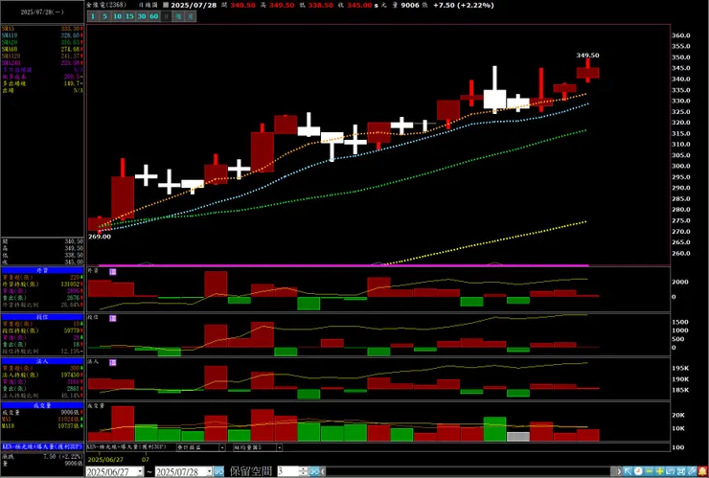Click the MA10 row in 成交量 panel
The image size is (709, 478).
point(42,426)
